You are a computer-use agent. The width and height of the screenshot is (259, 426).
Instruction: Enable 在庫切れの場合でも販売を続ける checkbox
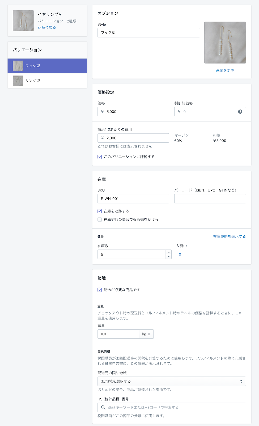[x=100, y=220]
